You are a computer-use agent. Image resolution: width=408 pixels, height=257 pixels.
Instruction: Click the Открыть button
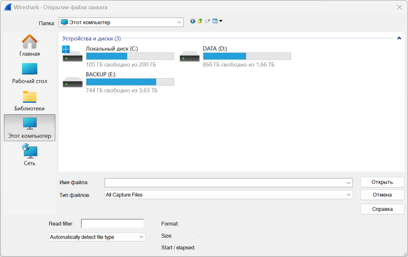tap(382, 182)
